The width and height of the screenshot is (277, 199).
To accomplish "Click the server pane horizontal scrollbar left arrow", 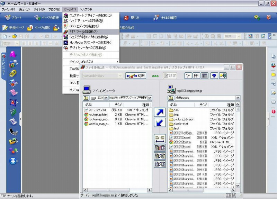I will click(x=170, y=190).
